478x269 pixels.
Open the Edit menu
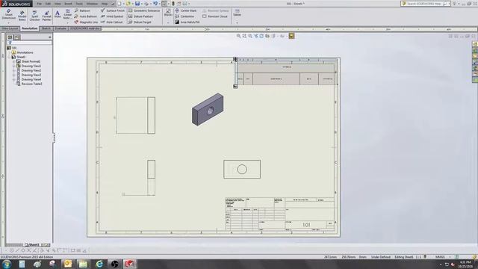(x=48, y=4)
